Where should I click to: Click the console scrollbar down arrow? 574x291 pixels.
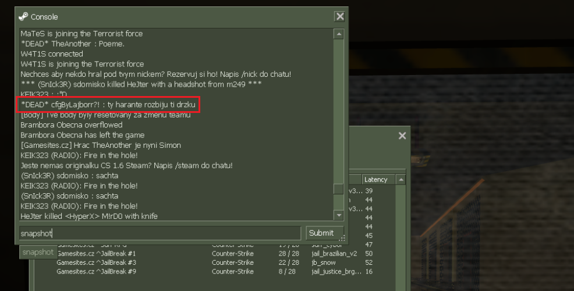339,215
